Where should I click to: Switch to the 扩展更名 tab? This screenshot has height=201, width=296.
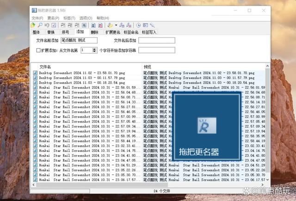112,32
